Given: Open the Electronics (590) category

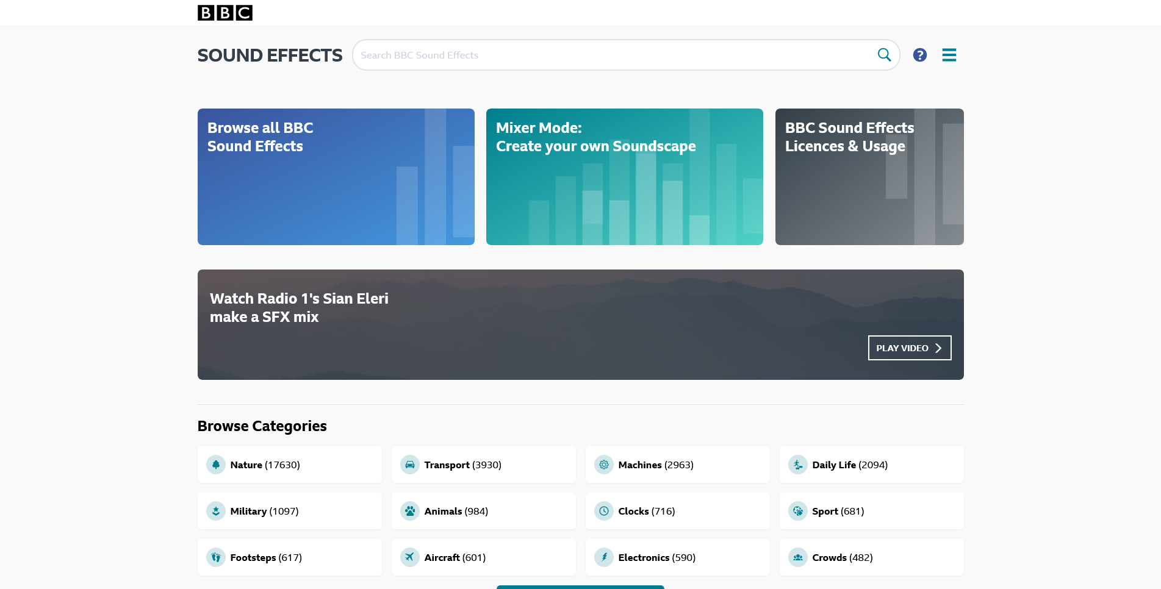Looking at the screenshot, I should [678, 557].
